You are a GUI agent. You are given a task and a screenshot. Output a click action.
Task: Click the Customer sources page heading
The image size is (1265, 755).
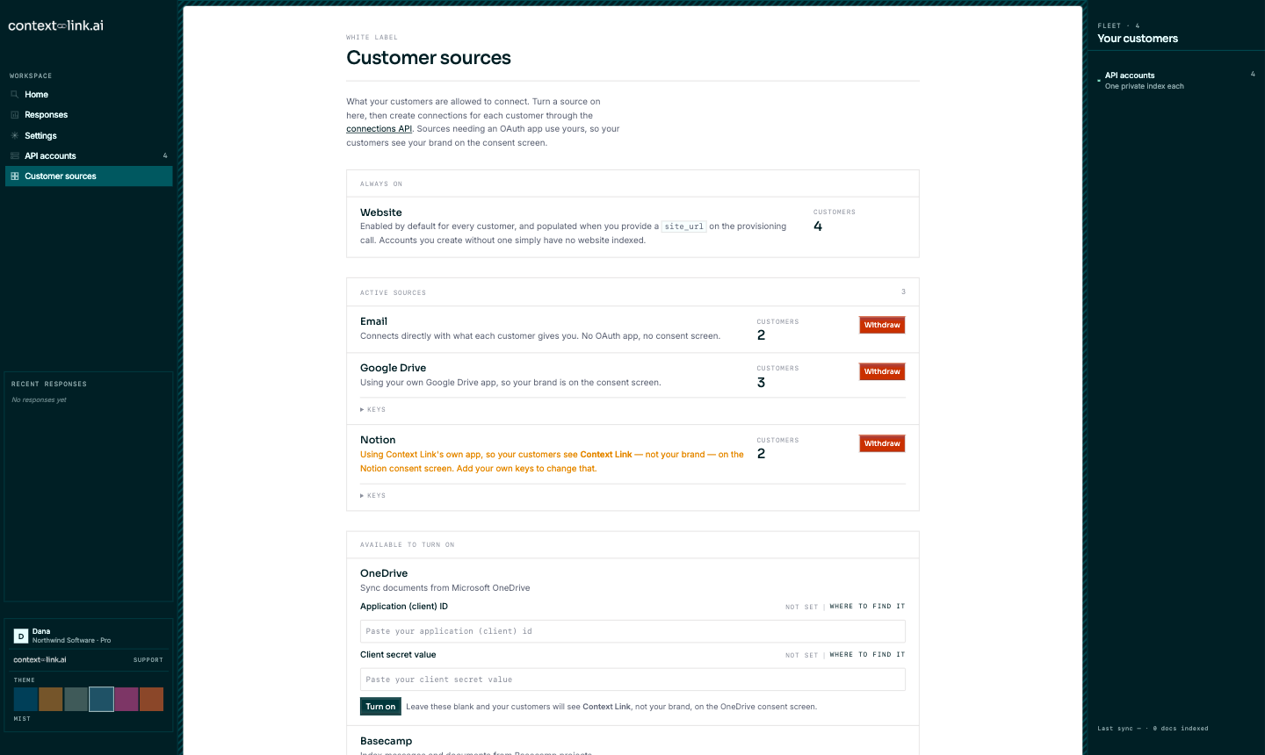(429, 58)
